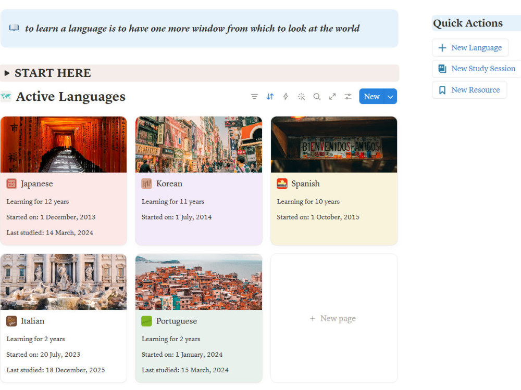Click the world map icon beside Active Languages
Screen dimensions: 521x390
click(x=6, y=97)
